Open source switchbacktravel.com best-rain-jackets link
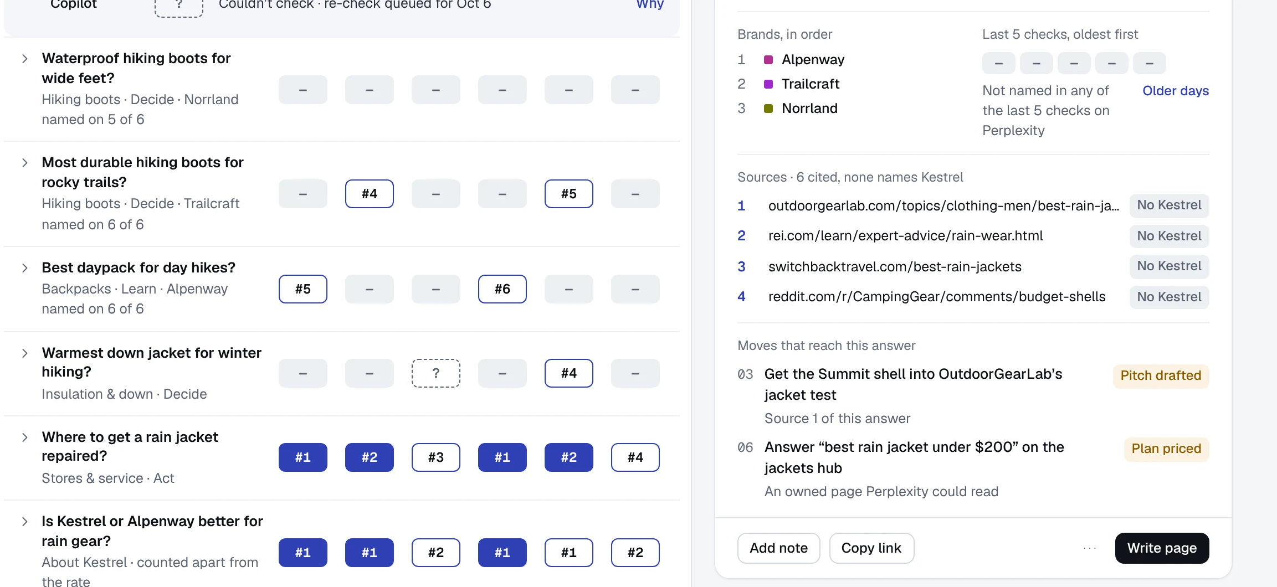 tap(895, 267)
